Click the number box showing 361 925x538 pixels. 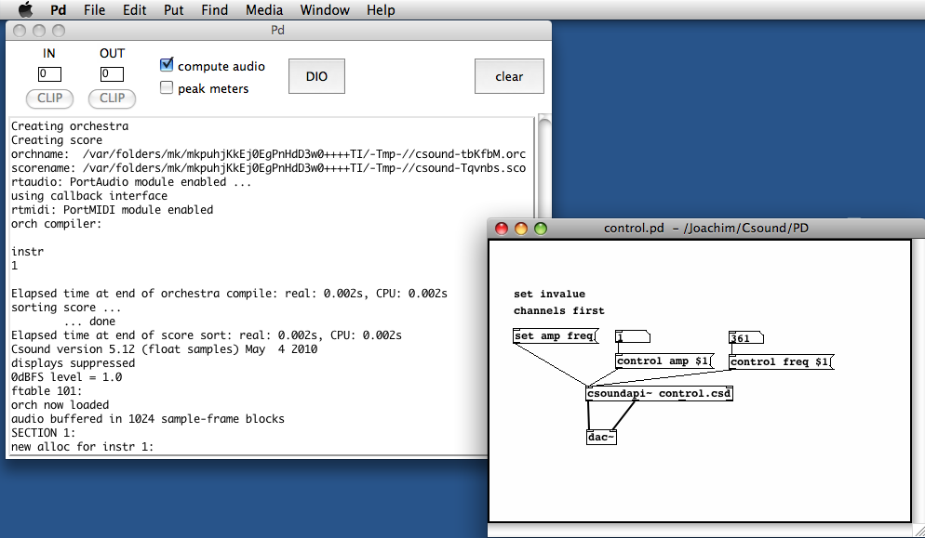coord(745,338)
